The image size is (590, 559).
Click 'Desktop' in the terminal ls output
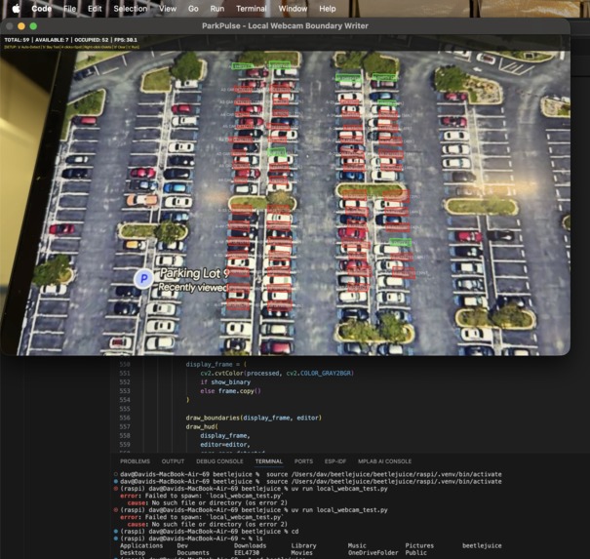pyautogui.click(x=133, y=553)
